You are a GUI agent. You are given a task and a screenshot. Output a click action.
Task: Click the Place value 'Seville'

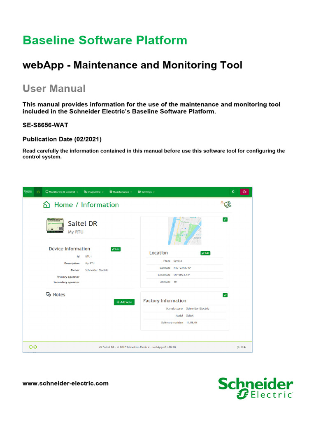178,261
